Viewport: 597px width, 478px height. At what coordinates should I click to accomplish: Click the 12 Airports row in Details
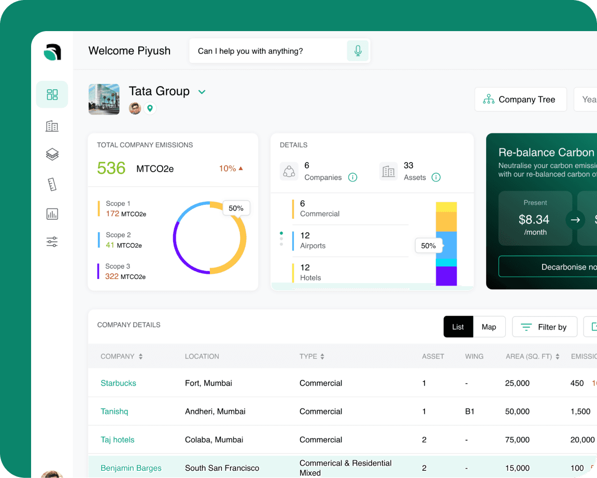pos(350,241)
